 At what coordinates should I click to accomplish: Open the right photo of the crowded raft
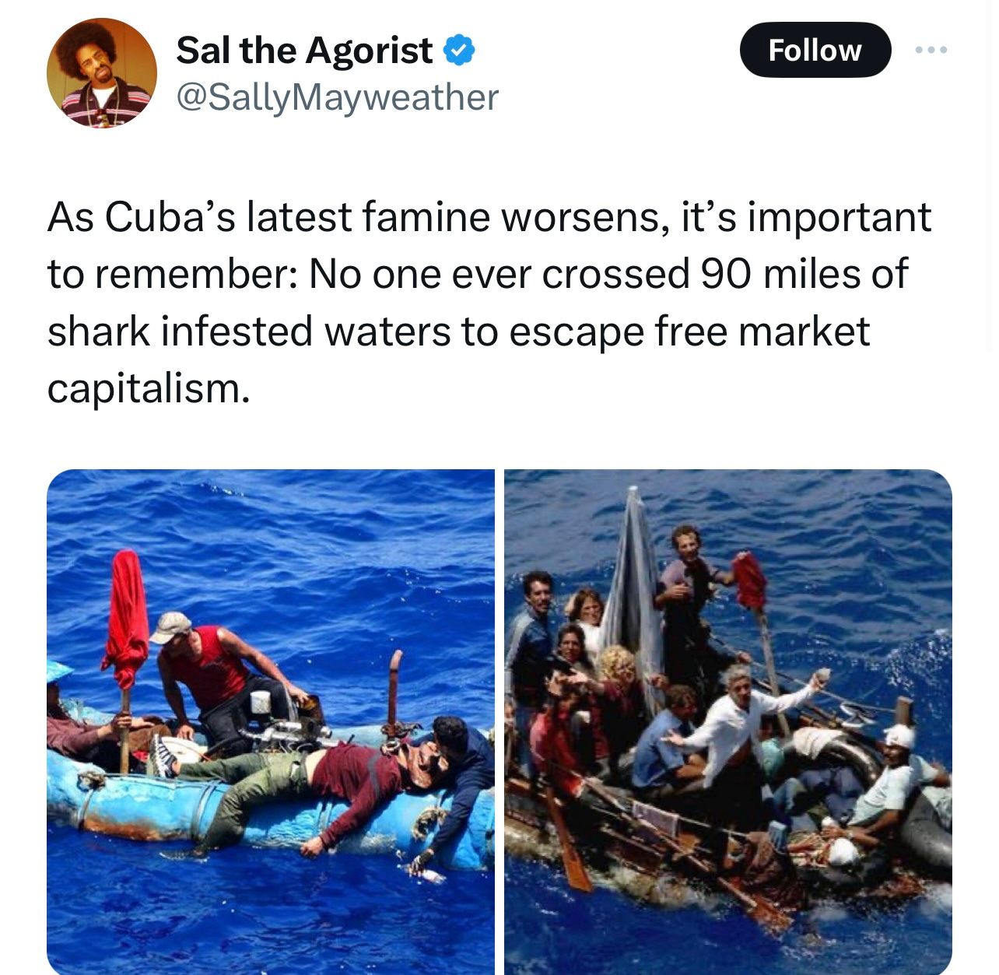point(728,721)
